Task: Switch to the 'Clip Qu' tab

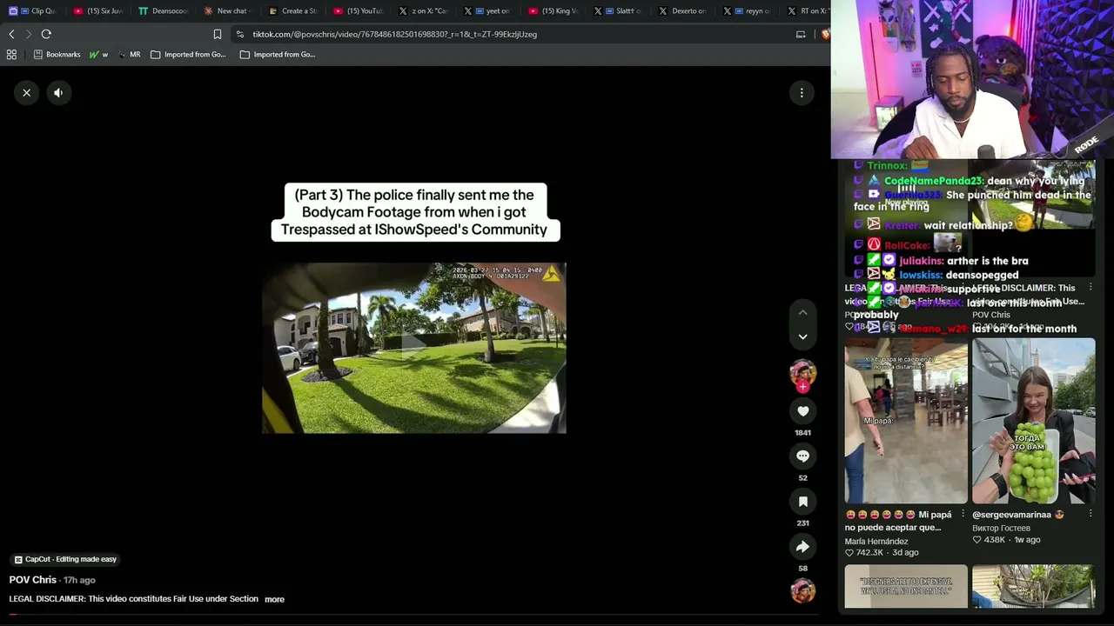Action: [x=32, y=10]
